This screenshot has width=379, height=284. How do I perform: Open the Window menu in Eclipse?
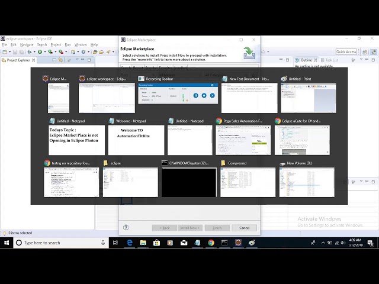[81, 45]
